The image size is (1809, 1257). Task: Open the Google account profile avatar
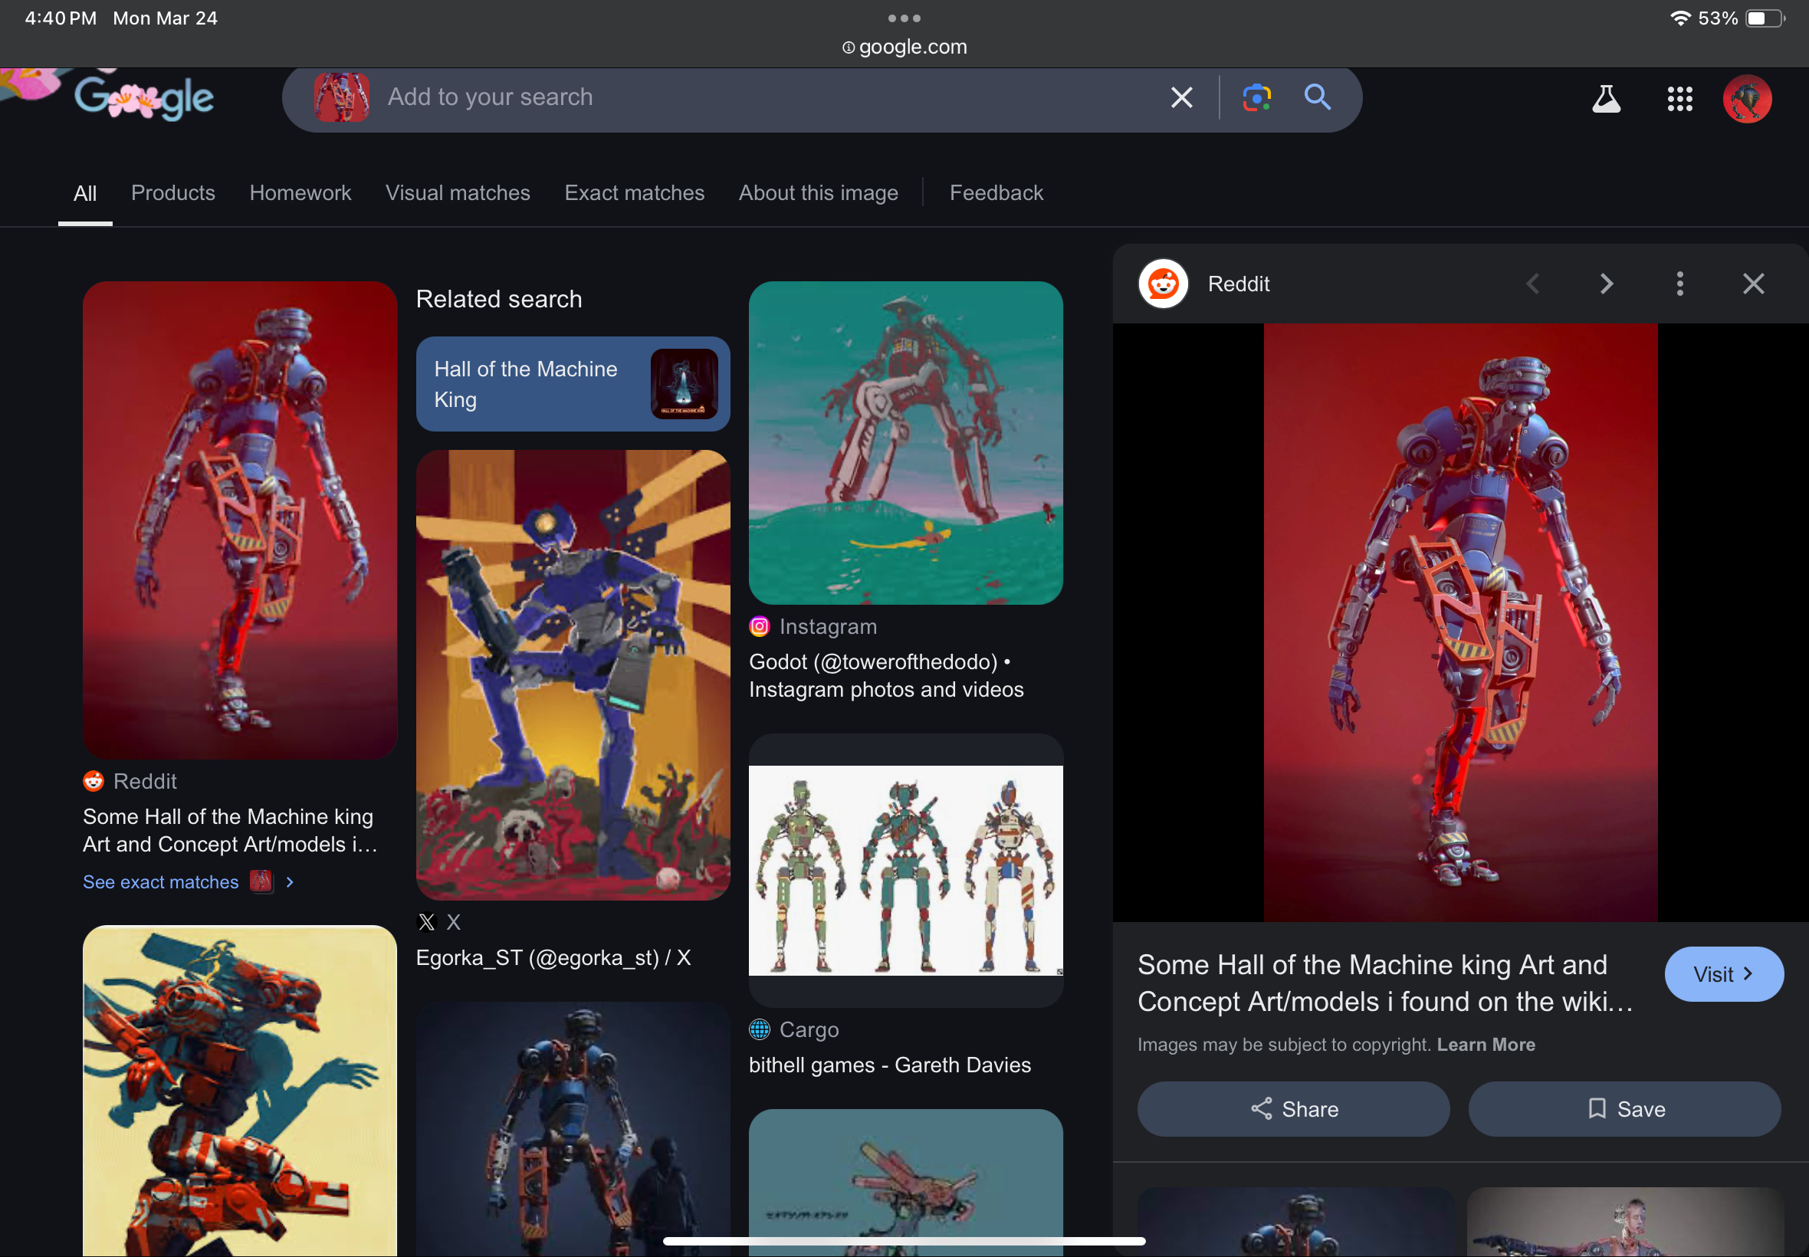click(1747, 99)
